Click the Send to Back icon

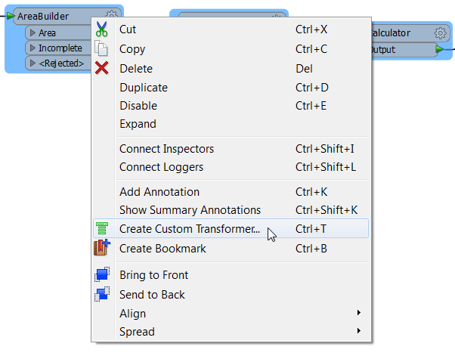click(102, 294)
